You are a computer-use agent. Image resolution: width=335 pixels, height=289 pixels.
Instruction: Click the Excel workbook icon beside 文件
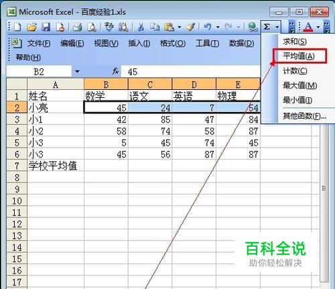point(17,43)
